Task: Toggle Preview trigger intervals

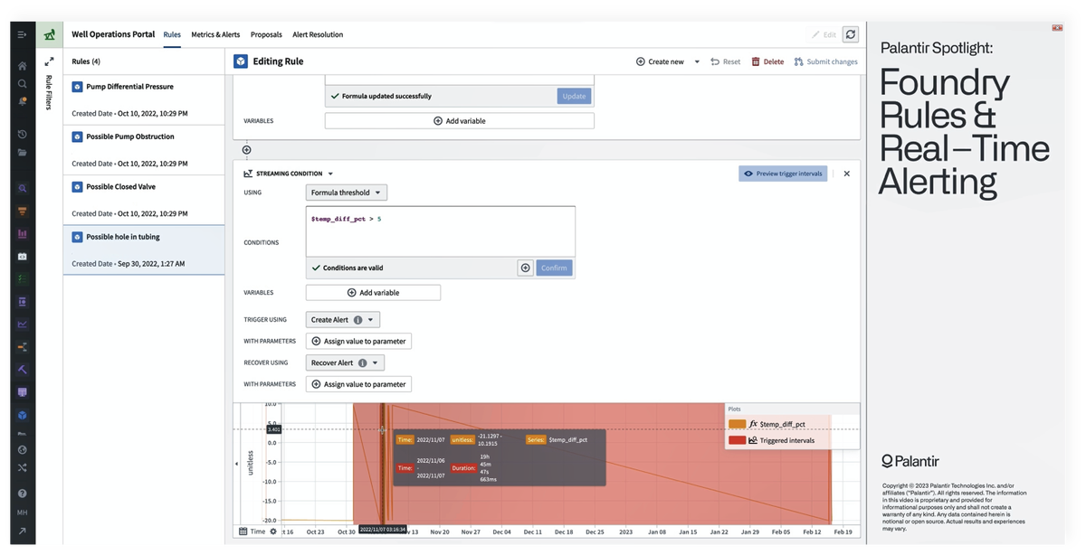Action: (x=783, y=174)
